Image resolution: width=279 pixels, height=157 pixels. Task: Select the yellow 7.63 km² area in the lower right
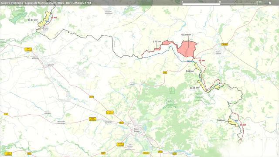click(x=233, y=123)
